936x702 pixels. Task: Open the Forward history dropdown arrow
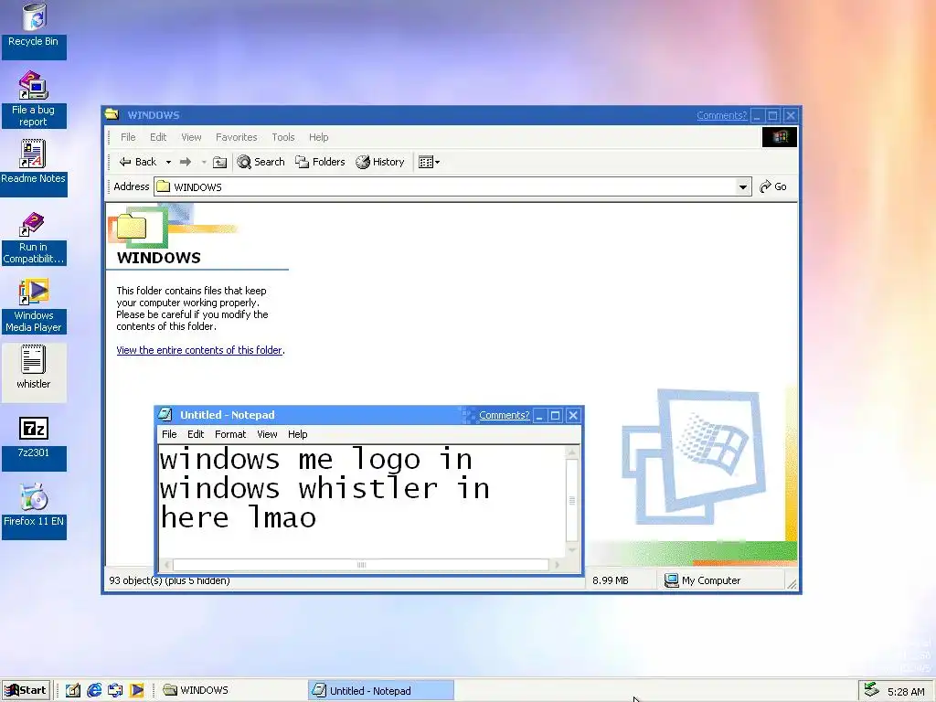(204, 163)
